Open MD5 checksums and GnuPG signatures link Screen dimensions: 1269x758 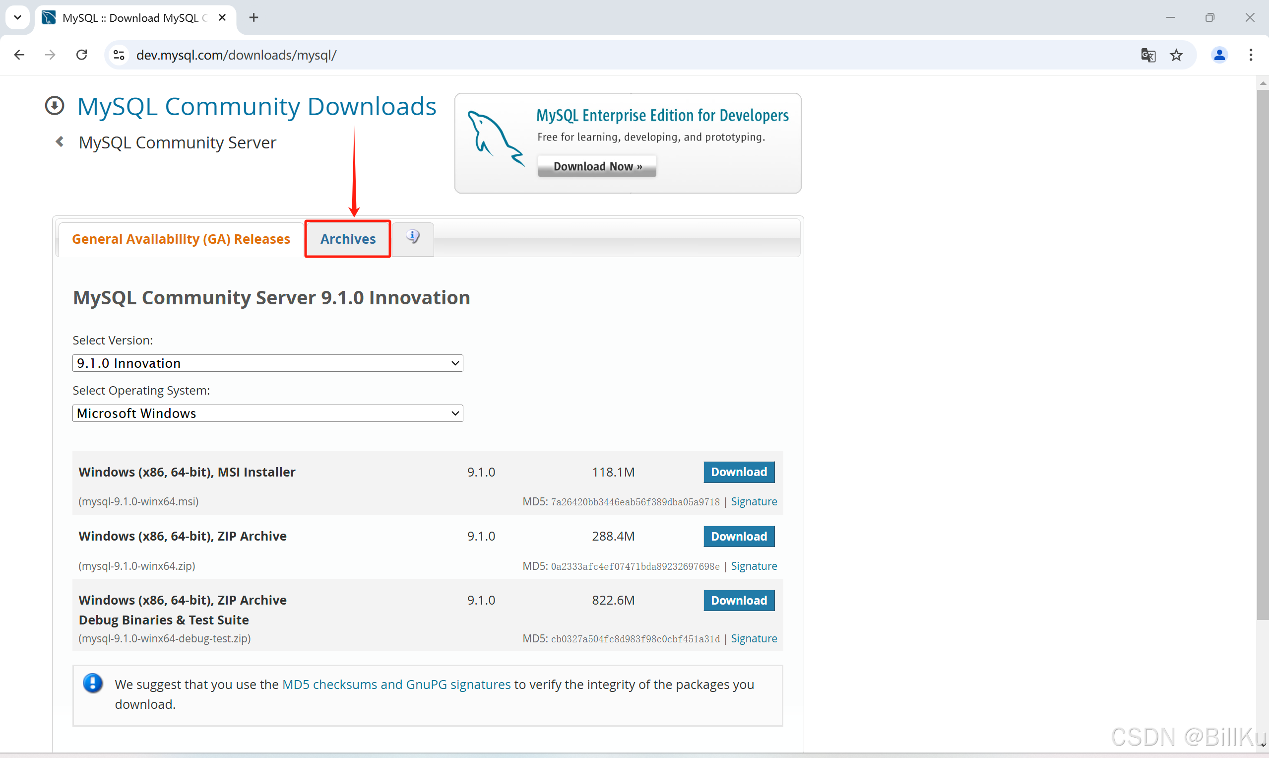(396, 685)
